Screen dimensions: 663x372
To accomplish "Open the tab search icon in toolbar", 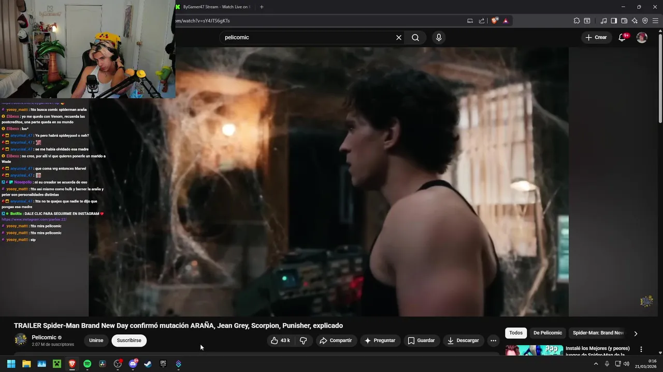I will click(587, 21).
